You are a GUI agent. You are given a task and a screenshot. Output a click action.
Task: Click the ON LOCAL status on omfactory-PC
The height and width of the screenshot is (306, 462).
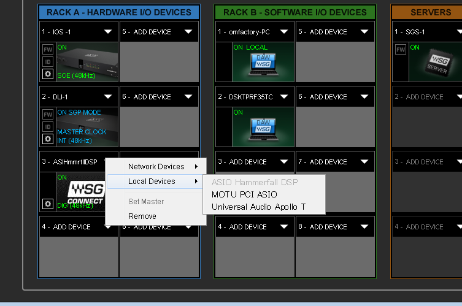click(x=250, y=47)
